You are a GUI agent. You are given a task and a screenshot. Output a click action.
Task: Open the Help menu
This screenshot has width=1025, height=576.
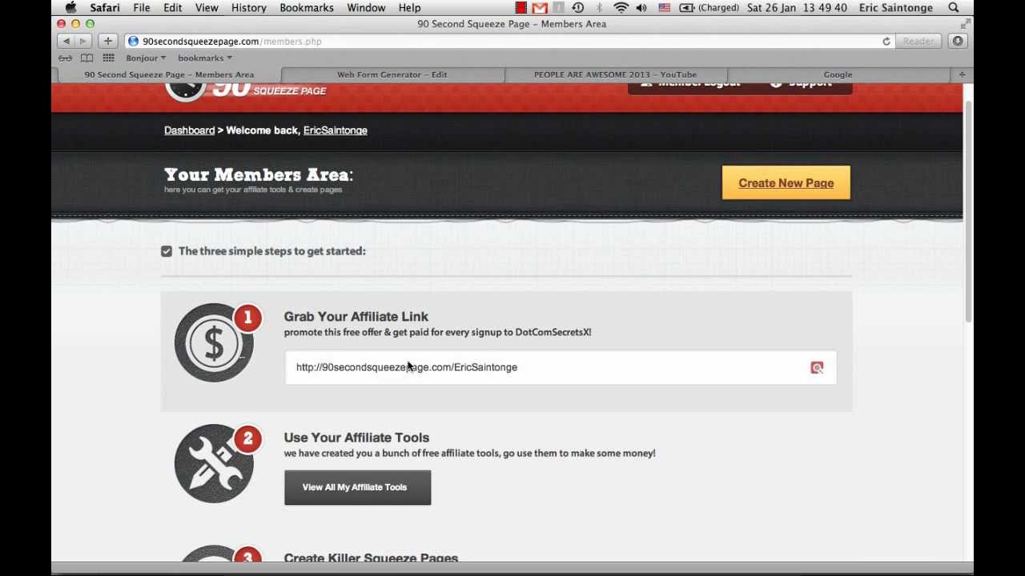409,7
